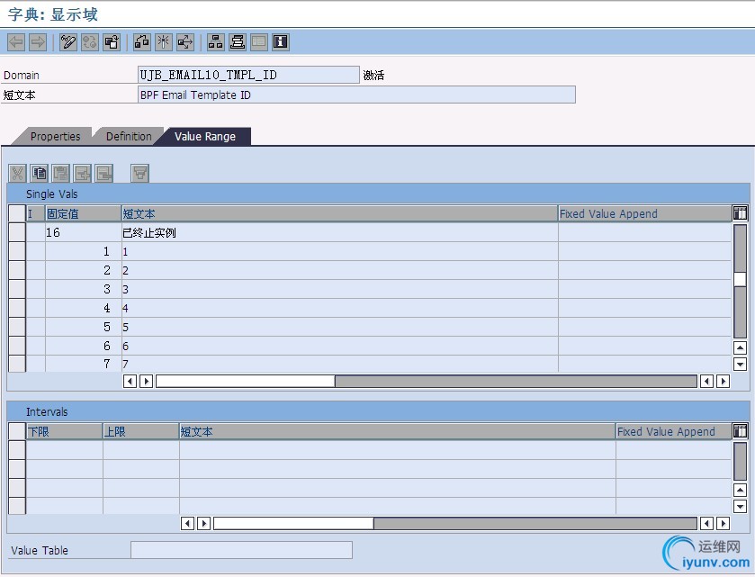Click first empty 上限 cell in Intervals

point(140,450)
